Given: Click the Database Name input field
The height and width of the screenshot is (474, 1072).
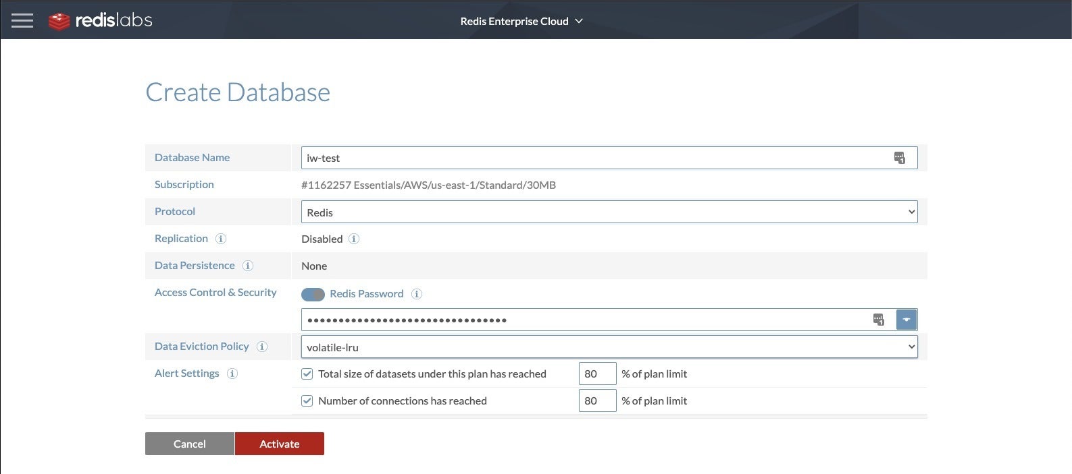Looking at the screenshot, I should 609,158.
